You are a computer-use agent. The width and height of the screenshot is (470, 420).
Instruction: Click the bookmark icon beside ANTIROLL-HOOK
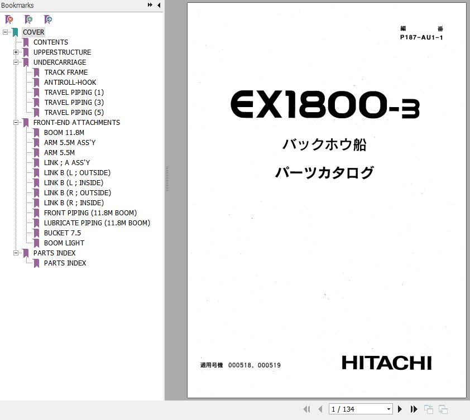(x=37, y=83)
